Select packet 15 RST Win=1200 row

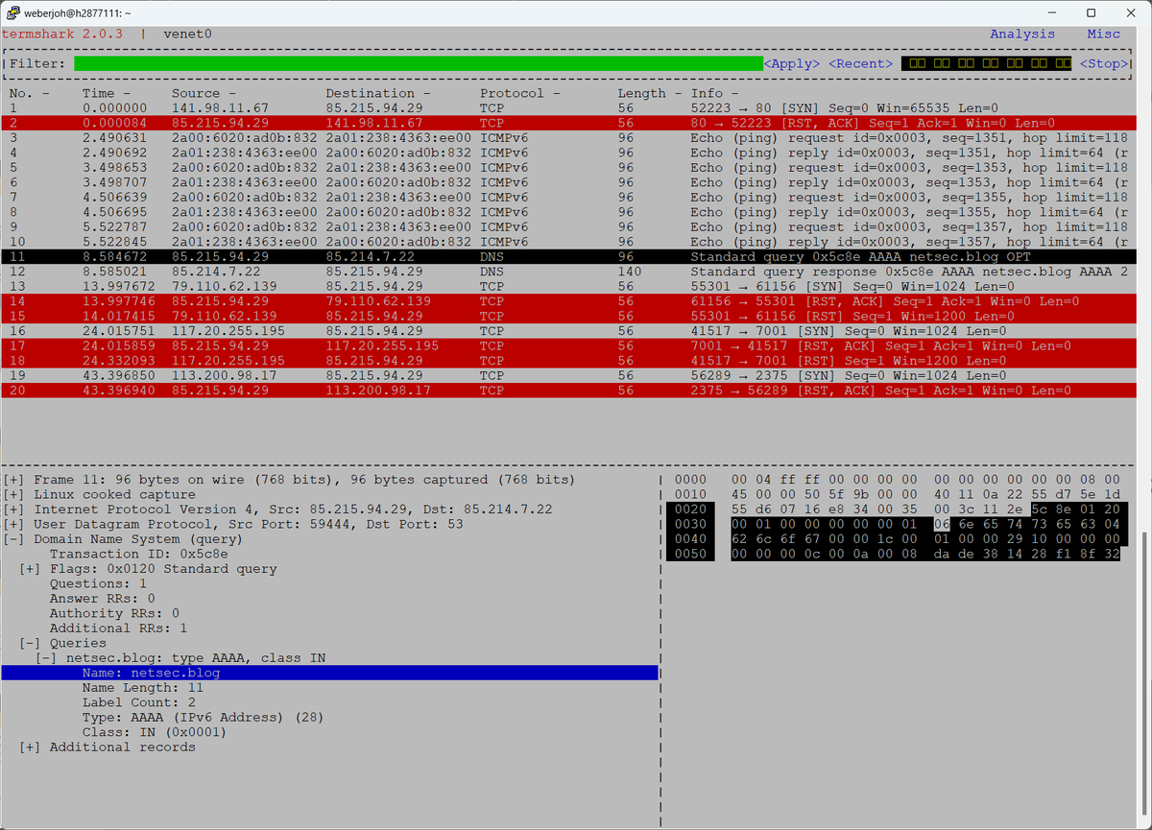pos(570,317)
